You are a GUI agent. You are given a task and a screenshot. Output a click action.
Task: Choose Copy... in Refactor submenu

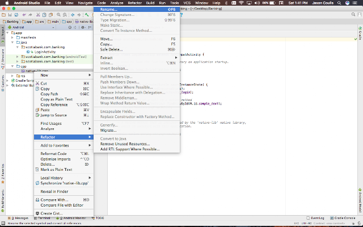tap(137, 44)
